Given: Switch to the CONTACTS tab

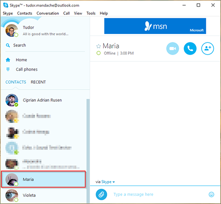Looking at the screenshot, I should (x=16, y=82).
